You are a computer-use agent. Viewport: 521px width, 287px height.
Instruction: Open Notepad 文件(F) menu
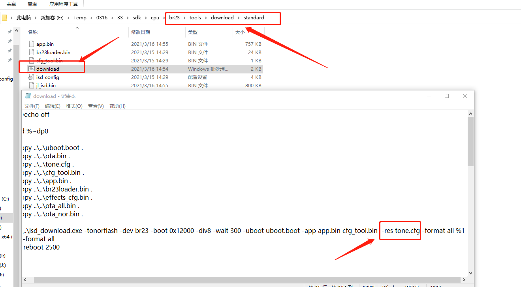tap(32, 106)
